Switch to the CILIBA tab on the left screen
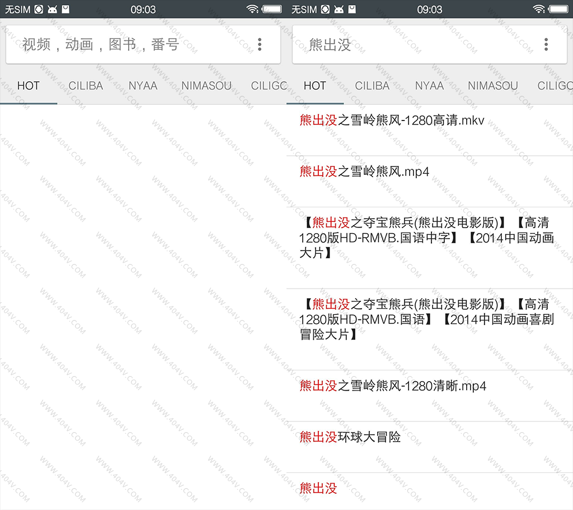 coord(86,86)
